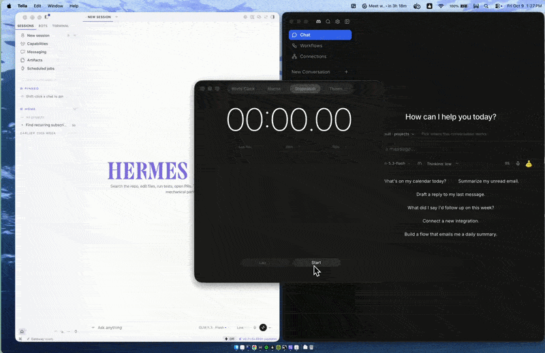Click the Capabilities icon in the Hermes sidebar
This screenshot has width=545, height=353.
pyautogui.click(x=22, y=44)
